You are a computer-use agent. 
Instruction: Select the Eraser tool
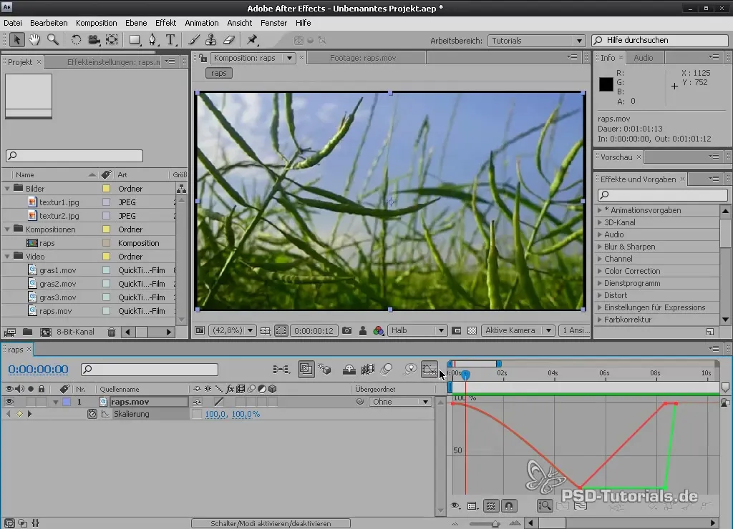tap(229, 40)
